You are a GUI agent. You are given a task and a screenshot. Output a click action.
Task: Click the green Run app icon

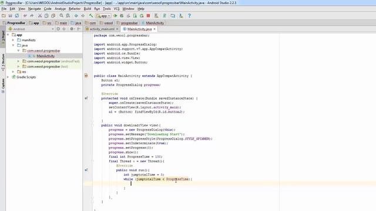(x=115, y=16)
